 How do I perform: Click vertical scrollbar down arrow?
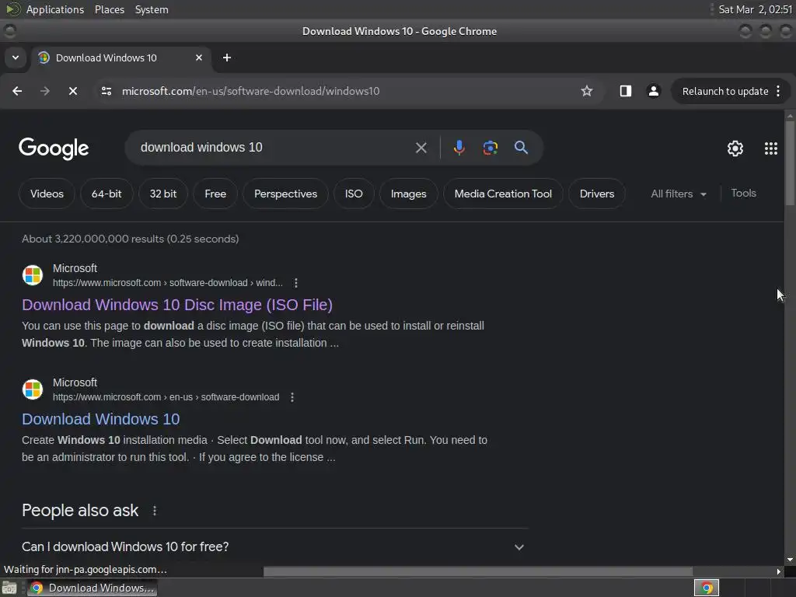pos(790,560)
